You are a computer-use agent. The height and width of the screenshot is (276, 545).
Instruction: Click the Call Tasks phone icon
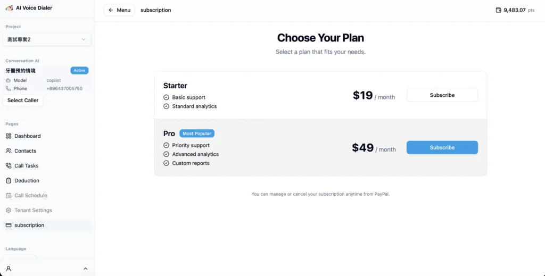click(9, 166)
